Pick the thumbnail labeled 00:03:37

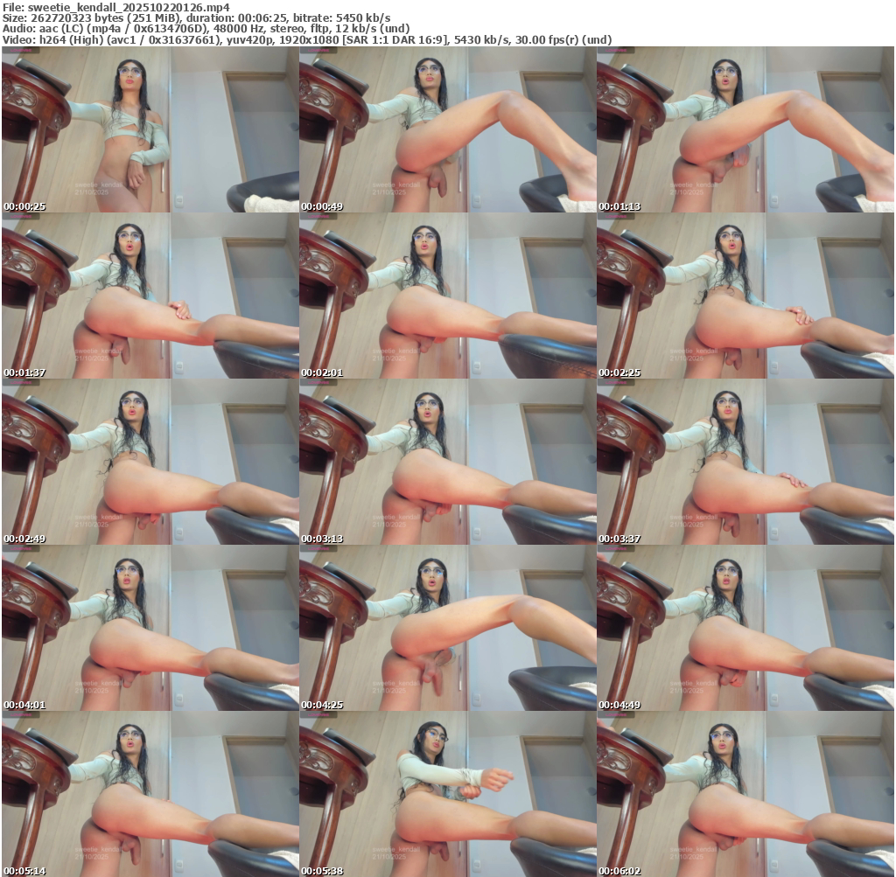pyautogui.click(x=745, y=462)
